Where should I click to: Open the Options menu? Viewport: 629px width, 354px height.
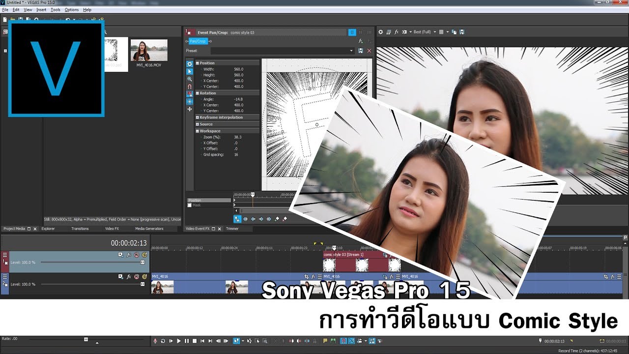[x=72, y=10]
